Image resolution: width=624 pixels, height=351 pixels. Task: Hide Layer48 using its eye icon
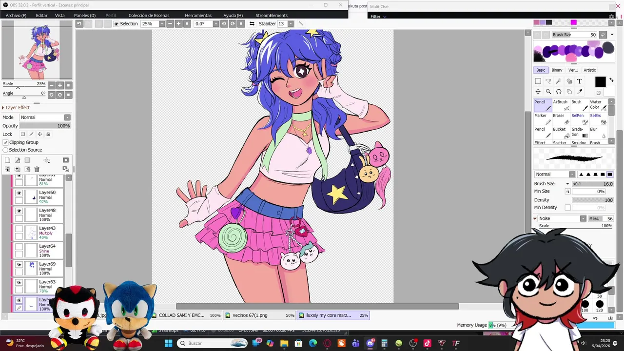click(x=19, y=211)
